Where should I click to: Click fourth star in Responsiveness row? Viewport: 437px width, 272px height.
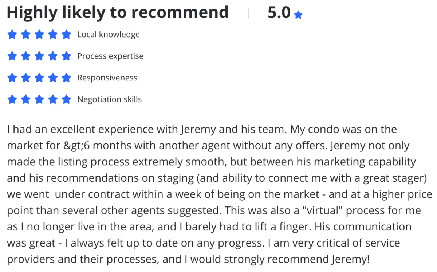pyautogui.click(x=53, y=78)
